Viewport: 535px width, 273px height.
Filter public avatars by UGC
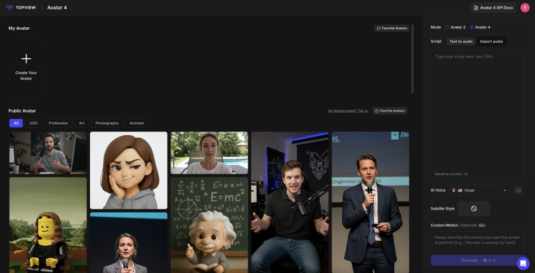point(34,123)
